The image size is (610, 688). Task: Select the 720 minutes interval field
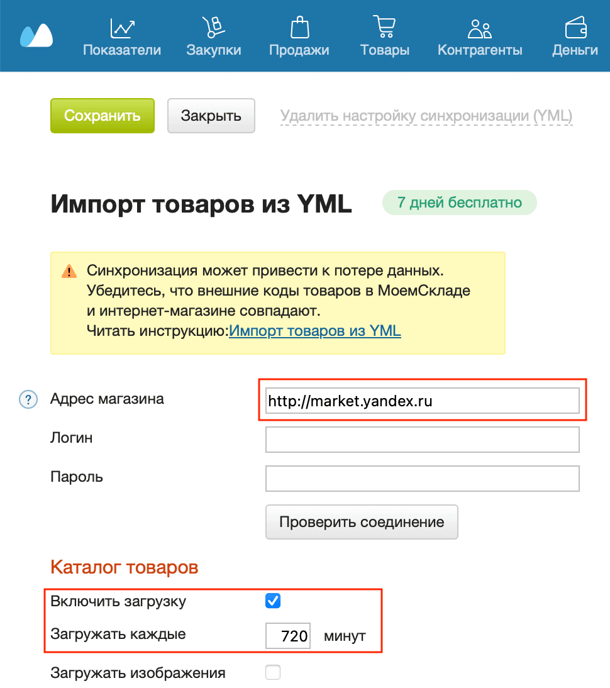click(288, 635)
